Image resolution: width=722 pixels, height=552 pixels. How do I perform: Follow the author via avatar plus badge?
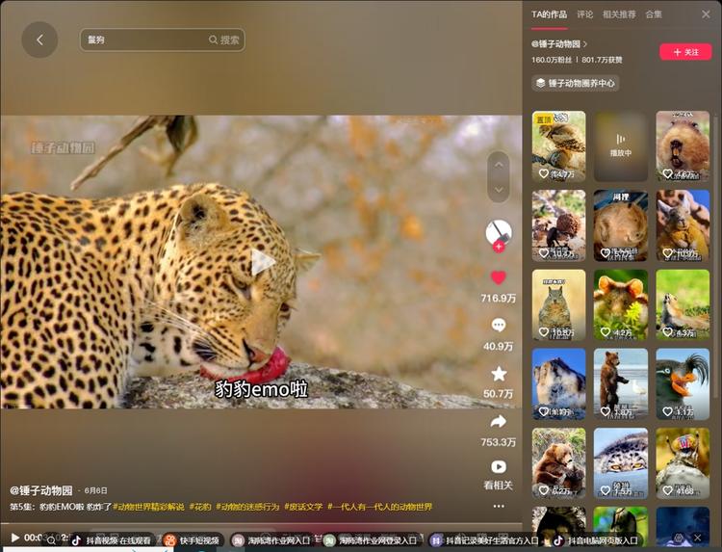point(499,247)
